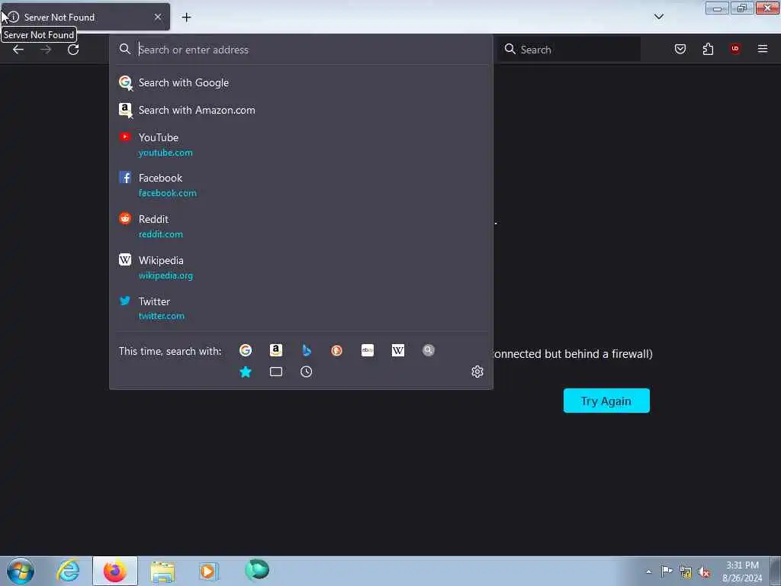Screen dimensions: 781x586
Task: Close the Server Not Found tab
Action: tap(158, 17)
